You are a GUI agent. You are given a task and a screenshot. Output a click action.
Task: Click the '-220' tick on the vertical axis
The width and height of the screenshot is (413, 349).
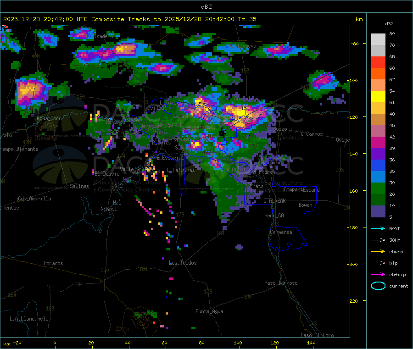[353, 301]
